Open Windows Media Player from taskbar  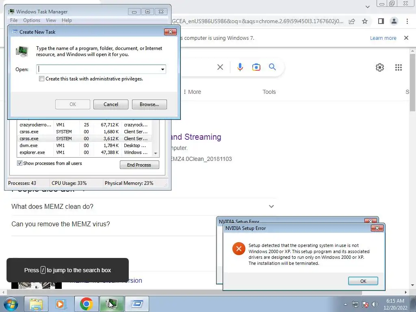(61, 304)
